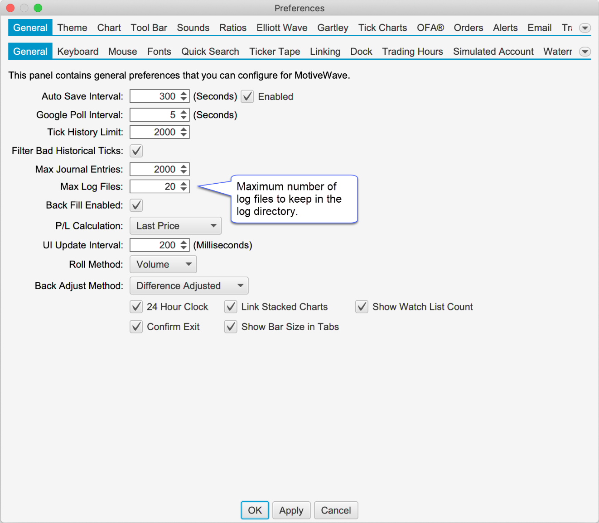Decrease Max Journal Entries with down arrow
Image resolution: width=599 pixels, height=523 pixels.
[184, 172]
